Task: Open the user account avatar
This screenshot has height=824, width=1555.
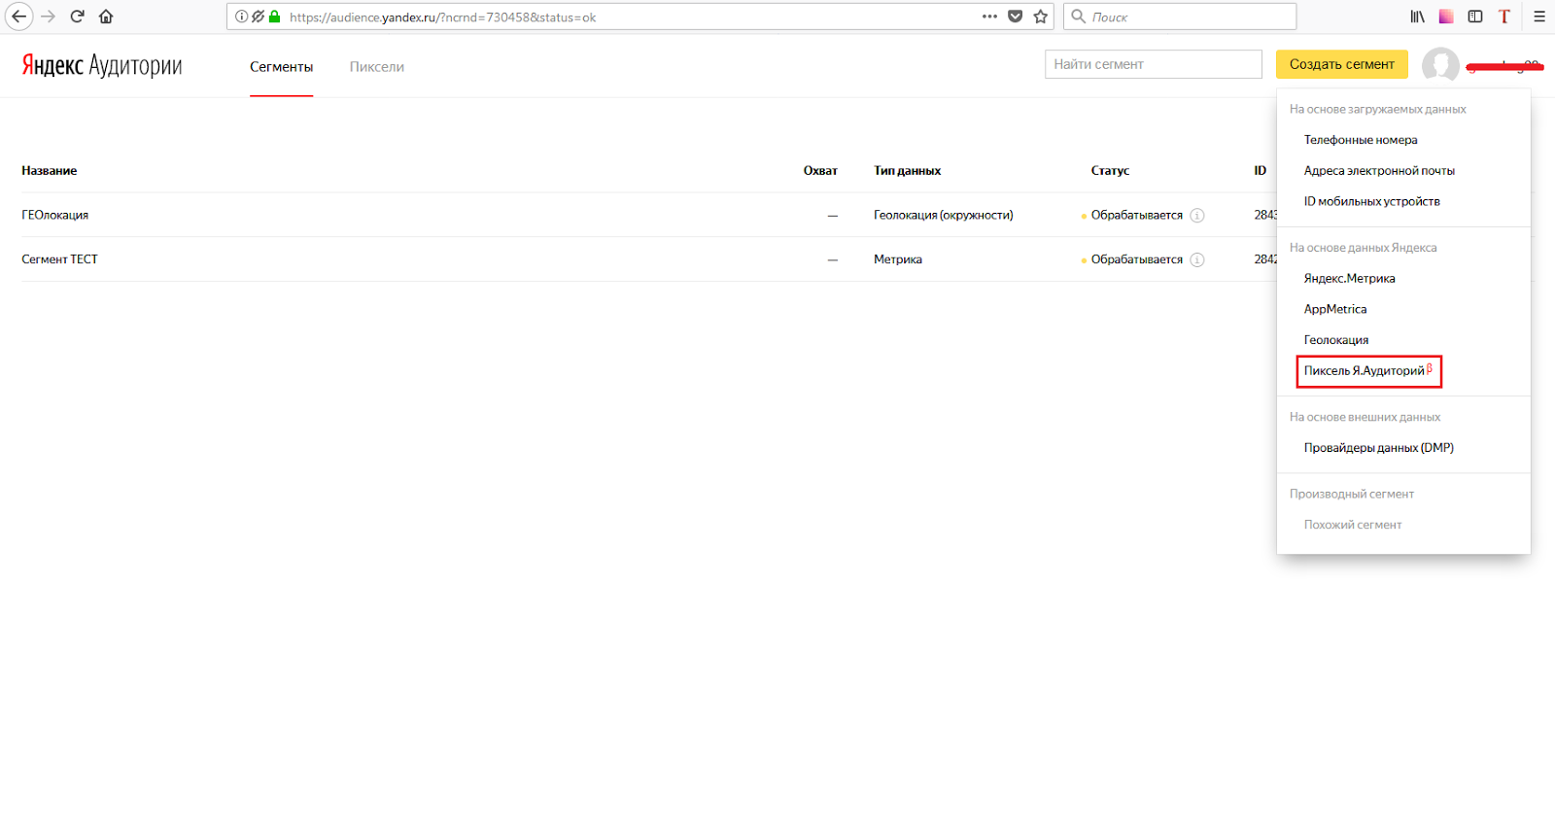Action: (1440, 66)
